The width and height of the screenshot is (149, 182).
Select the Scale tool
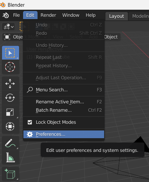click(10, 112)
